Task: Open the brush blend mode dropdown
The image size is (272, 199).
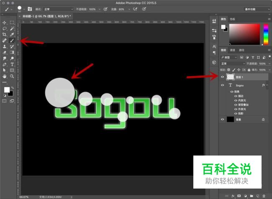Action: (59, 9)
